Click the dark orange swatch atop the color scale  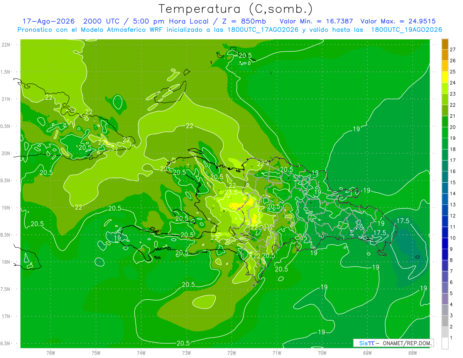(445, 44)
